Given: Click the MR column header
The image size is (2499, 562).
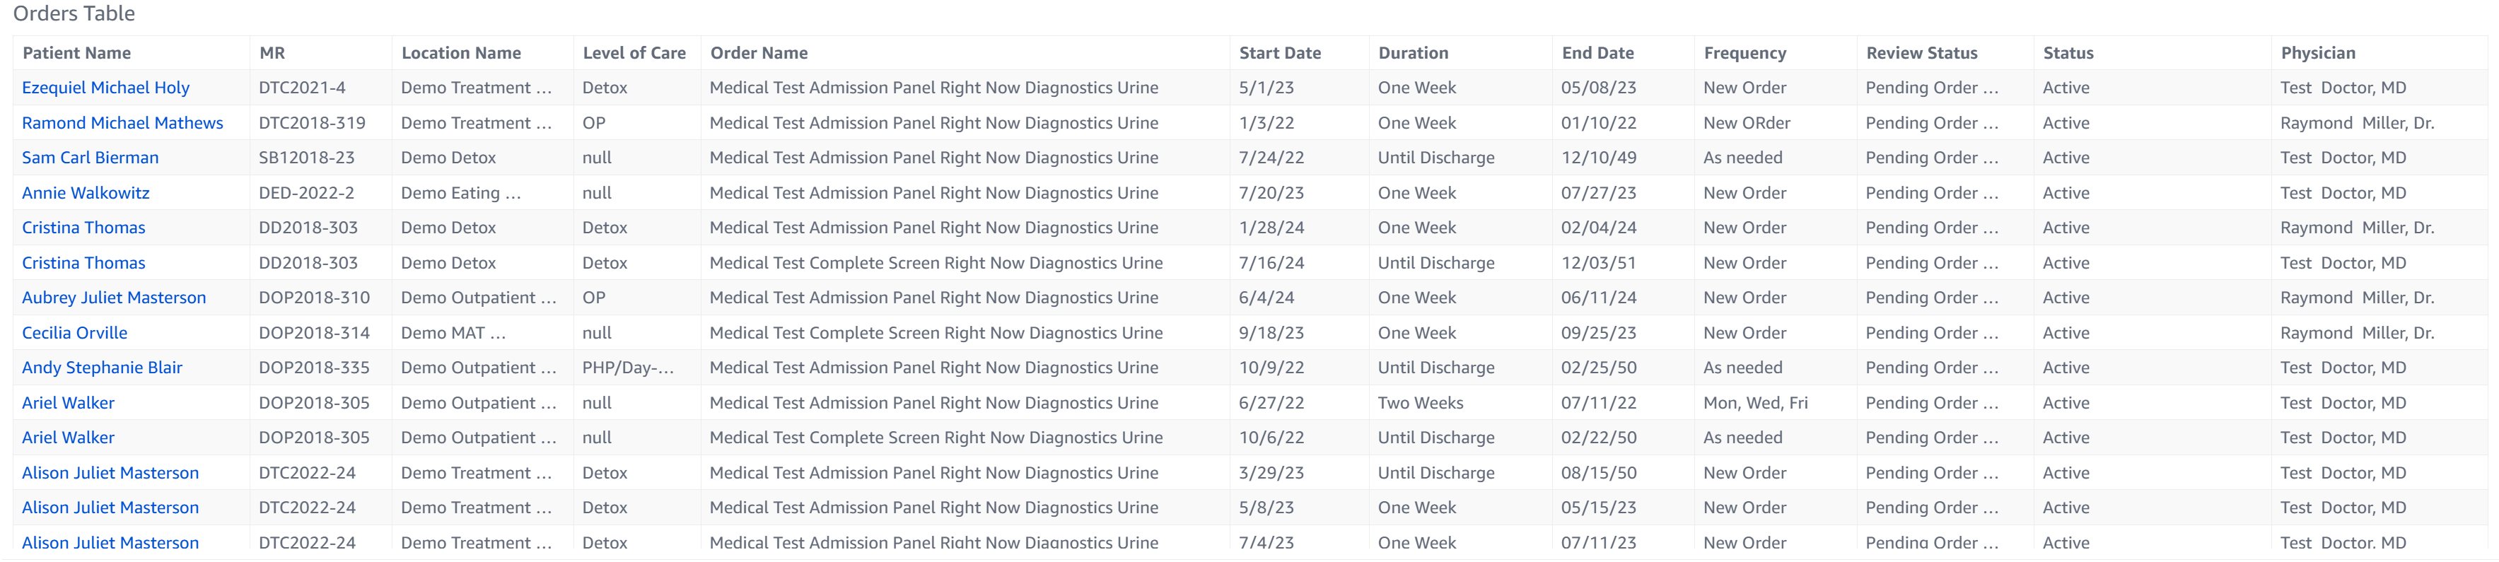Looking at the screenshot, I should click(x=272, y=54).
